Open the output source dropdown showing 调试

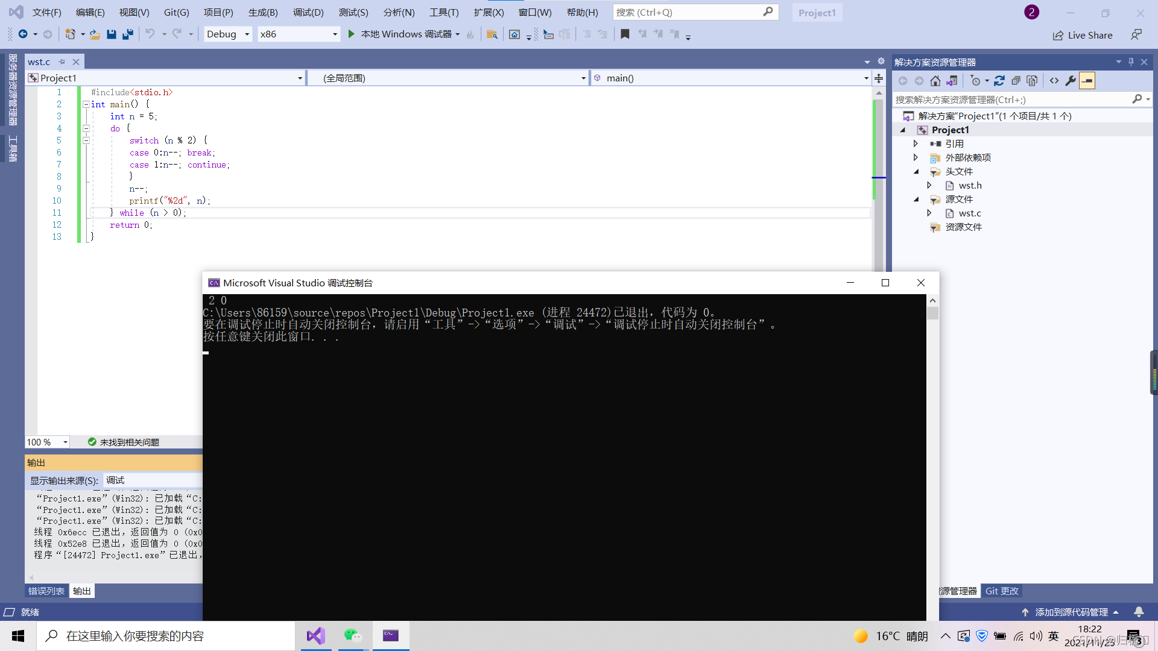coord(153,480)
